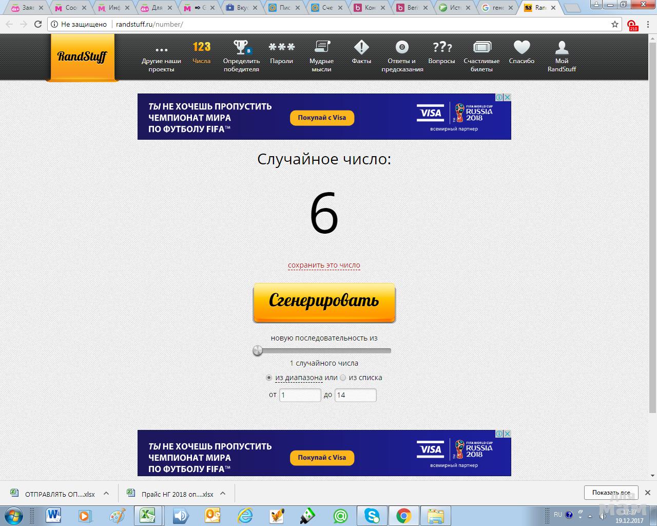Open the Факты diamond icon
Viewport: 657px width, 526px height.
(x=361, y=48)
